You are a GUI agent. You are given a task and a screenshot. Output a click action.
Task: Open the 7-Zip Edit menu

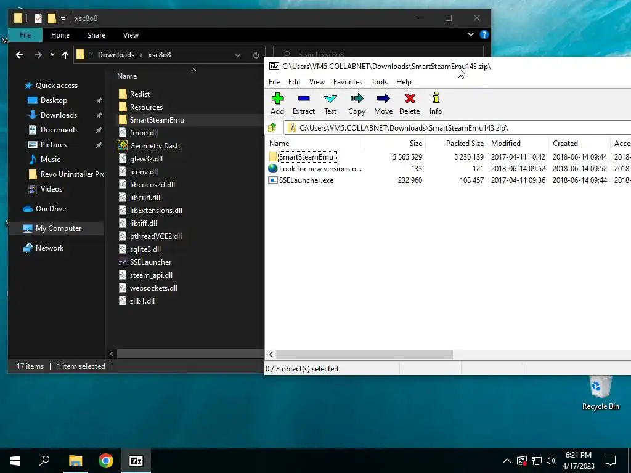click(294, 82)
